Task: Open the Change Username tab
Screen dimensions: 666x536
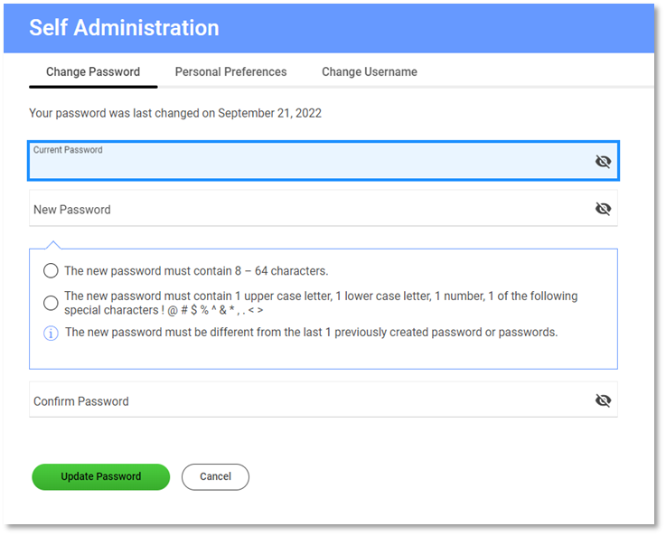Action: pos(370,72)
